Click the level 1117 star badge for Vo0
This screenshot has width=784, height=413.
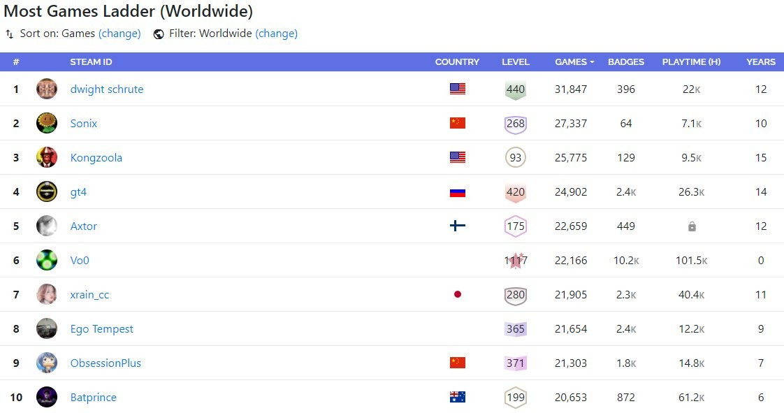pyautogui.click(x=516, y=261)
